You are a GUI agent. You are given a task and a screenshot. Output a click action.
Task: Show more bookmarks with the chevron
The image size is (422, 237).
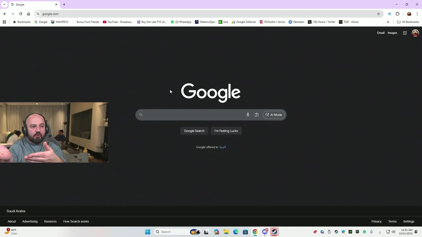[388, 22]
